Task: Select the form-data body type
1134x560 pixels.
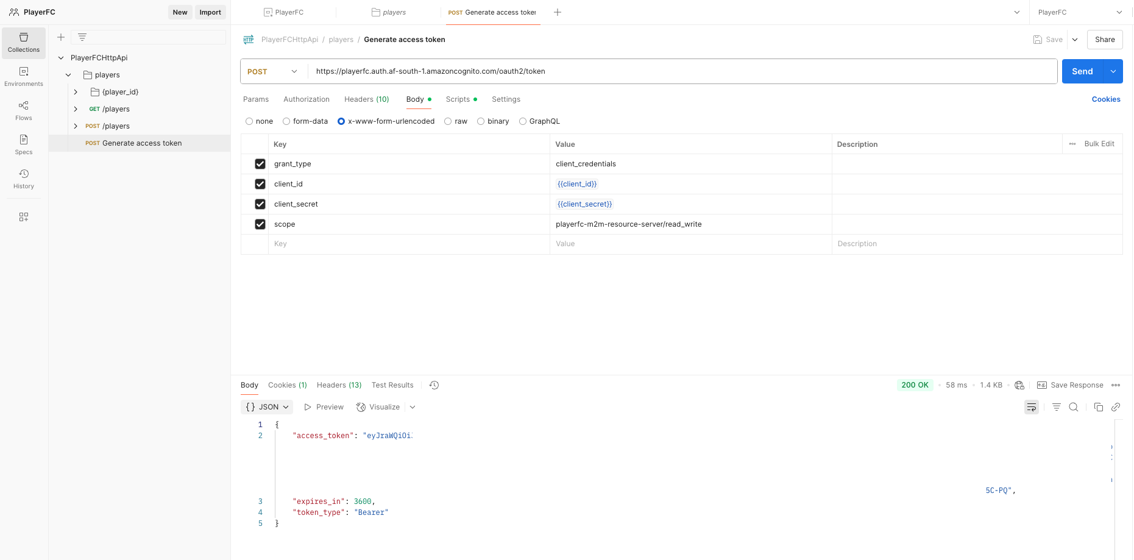Action: coord(286,121)
